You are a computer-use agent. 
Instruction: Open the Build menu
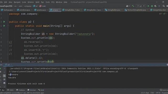tap(37, 2)
